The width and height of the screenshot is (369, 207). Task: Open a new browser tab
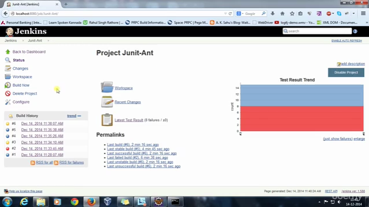[x=66, y=4]
